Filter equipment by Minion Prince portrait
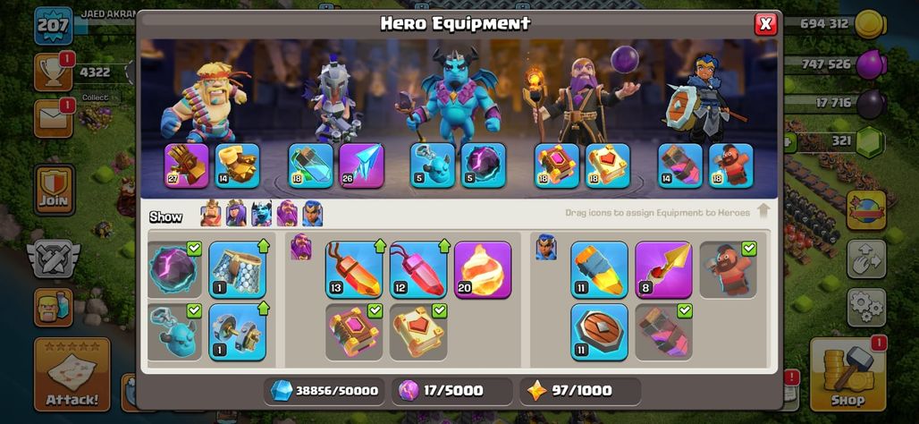 point(261,214)
